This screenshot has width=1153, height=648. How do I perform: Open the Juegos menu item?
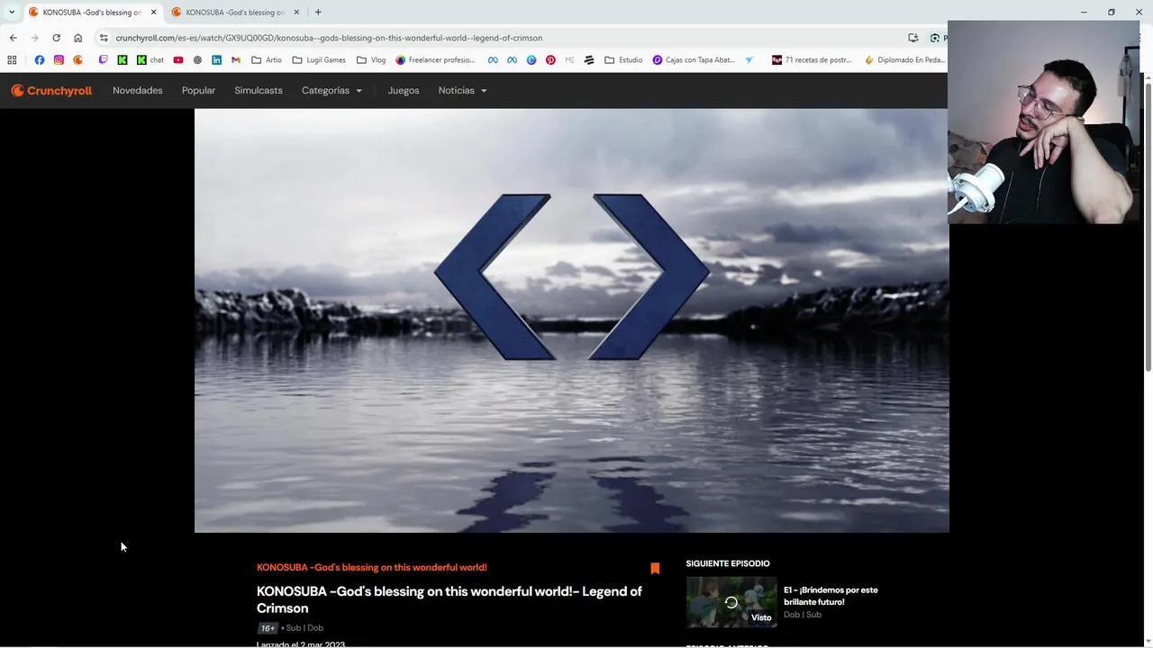point(404,90)
